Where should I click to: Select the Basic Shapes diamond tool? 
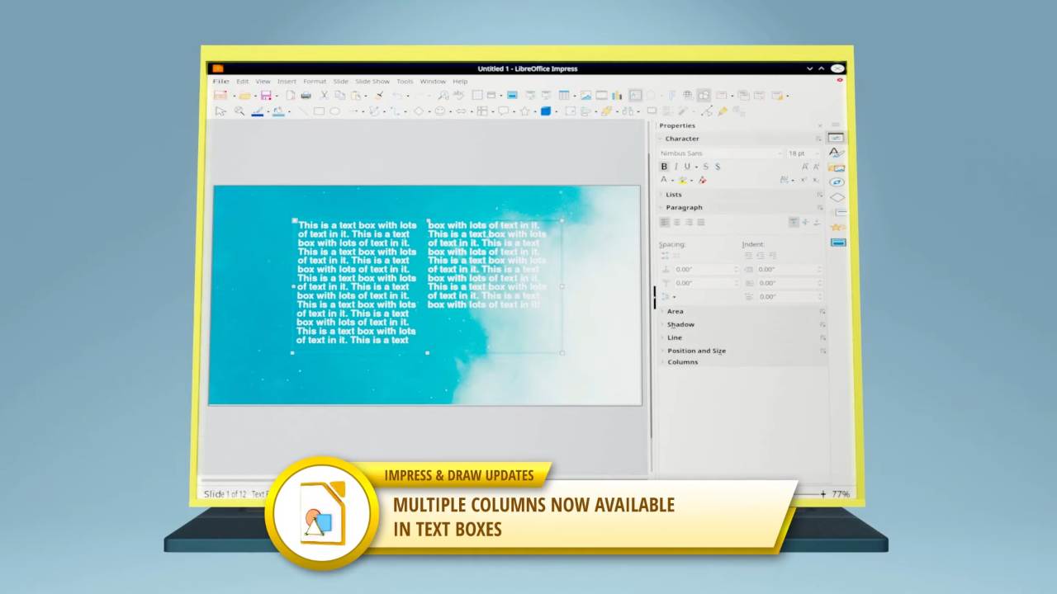pos(419,111)
